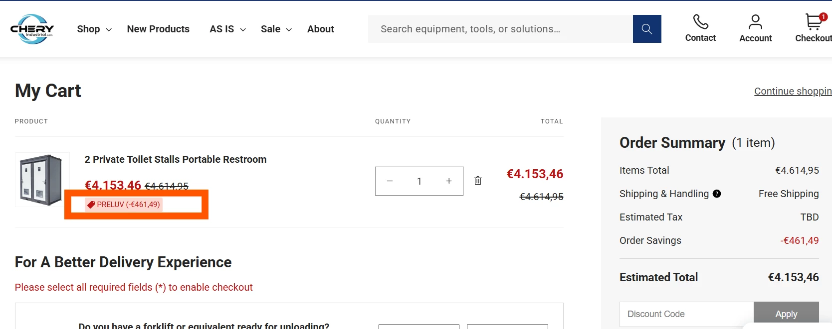Open the Contact phone icon
This screenshot has height=329, width=832.
[x=700, y=22]
